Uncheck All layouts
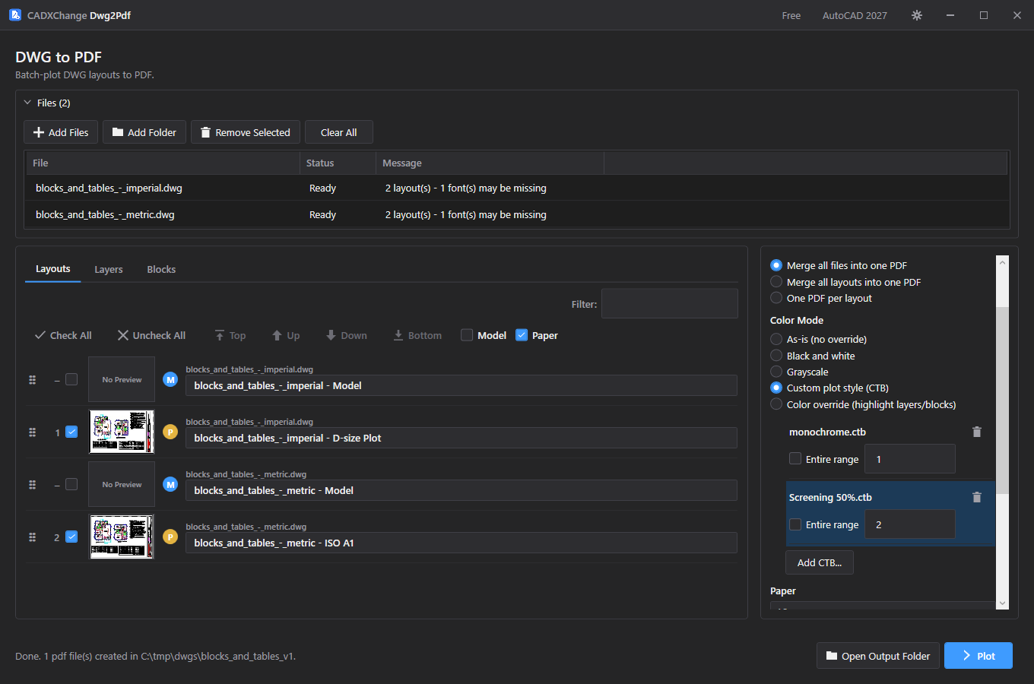Screen dimensions: 1034x684 [x=151, y=335]
